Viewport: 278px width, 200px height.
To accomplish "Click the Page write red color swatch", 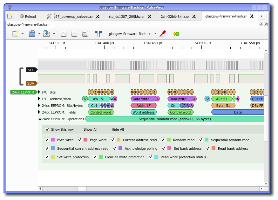I will click(85, 140).
